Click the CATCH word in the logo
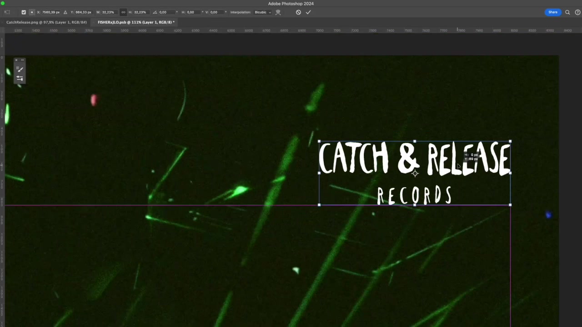Viewport: 582px width, 327px height. (354, 158)
